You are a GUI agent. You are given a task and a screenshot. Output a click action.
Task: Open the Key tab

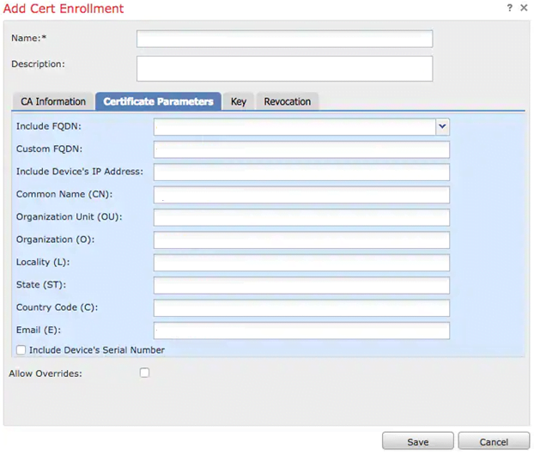[x=238, y=101]
